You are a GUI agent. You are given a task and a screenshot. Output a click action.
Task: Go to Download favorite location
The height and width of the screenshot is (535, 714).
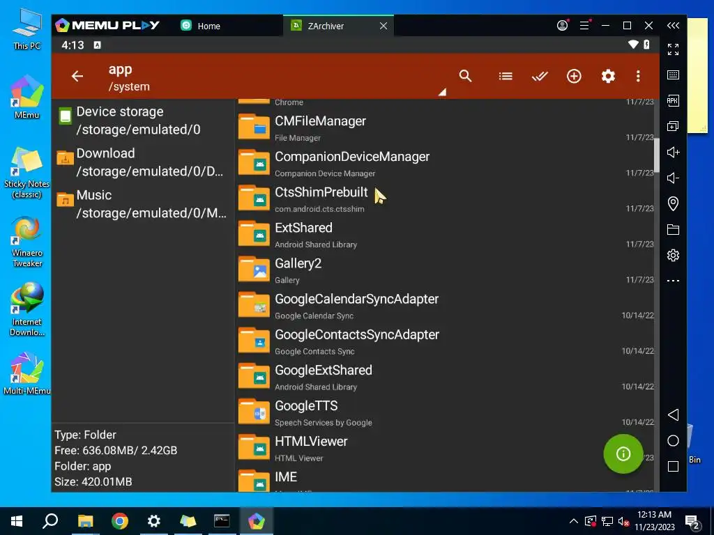click(x=143, y=162)
